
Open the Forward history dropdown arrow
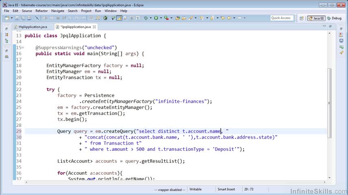pos(245,18)
